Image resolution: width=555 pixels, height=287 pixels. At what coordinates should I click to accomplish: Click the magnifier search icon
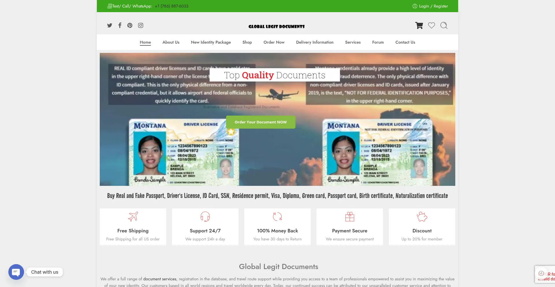[x=444, y=25]
